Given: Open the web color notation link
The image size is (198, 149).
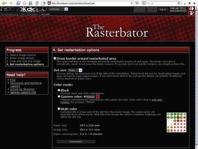Looking at the screenshot, I should pyautogui.click(x=111, y=101).
